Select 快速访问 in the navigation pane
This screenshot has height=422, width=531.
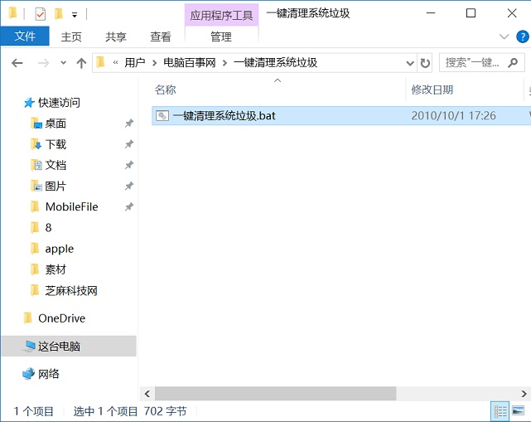[59, 102]
